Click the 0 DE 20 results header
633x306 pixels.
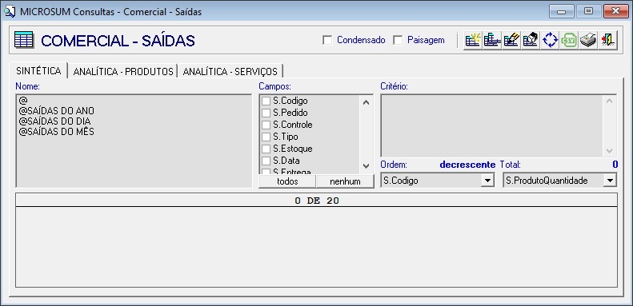317,201
